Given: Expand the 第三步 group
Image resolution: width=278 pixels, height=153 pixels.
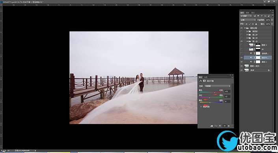Looking at the screenshot, I should point(247,35).
